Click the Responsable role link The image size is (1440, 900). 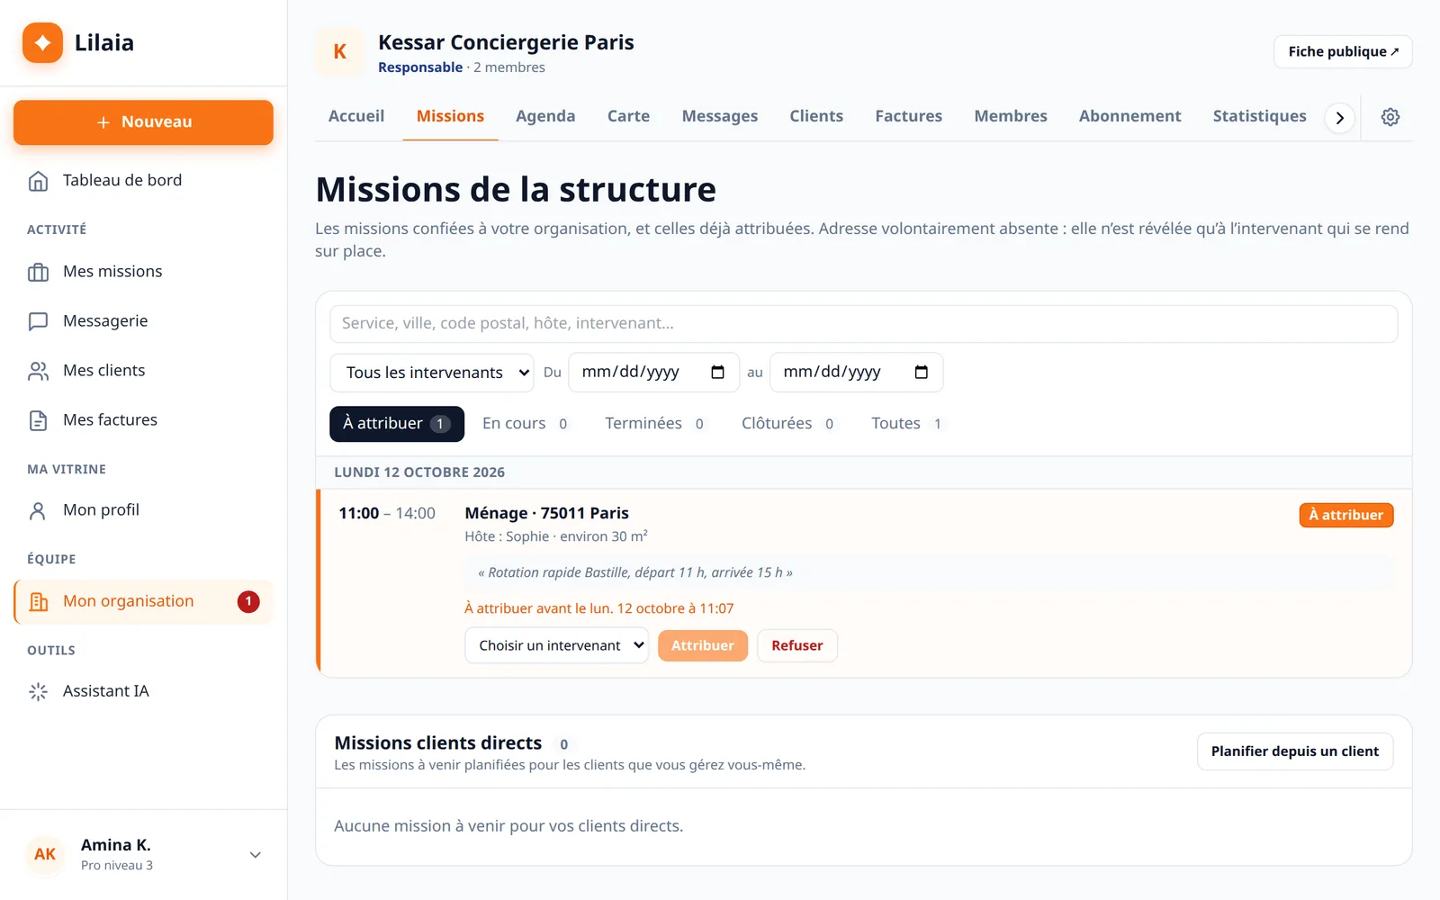tap(420, 67)
